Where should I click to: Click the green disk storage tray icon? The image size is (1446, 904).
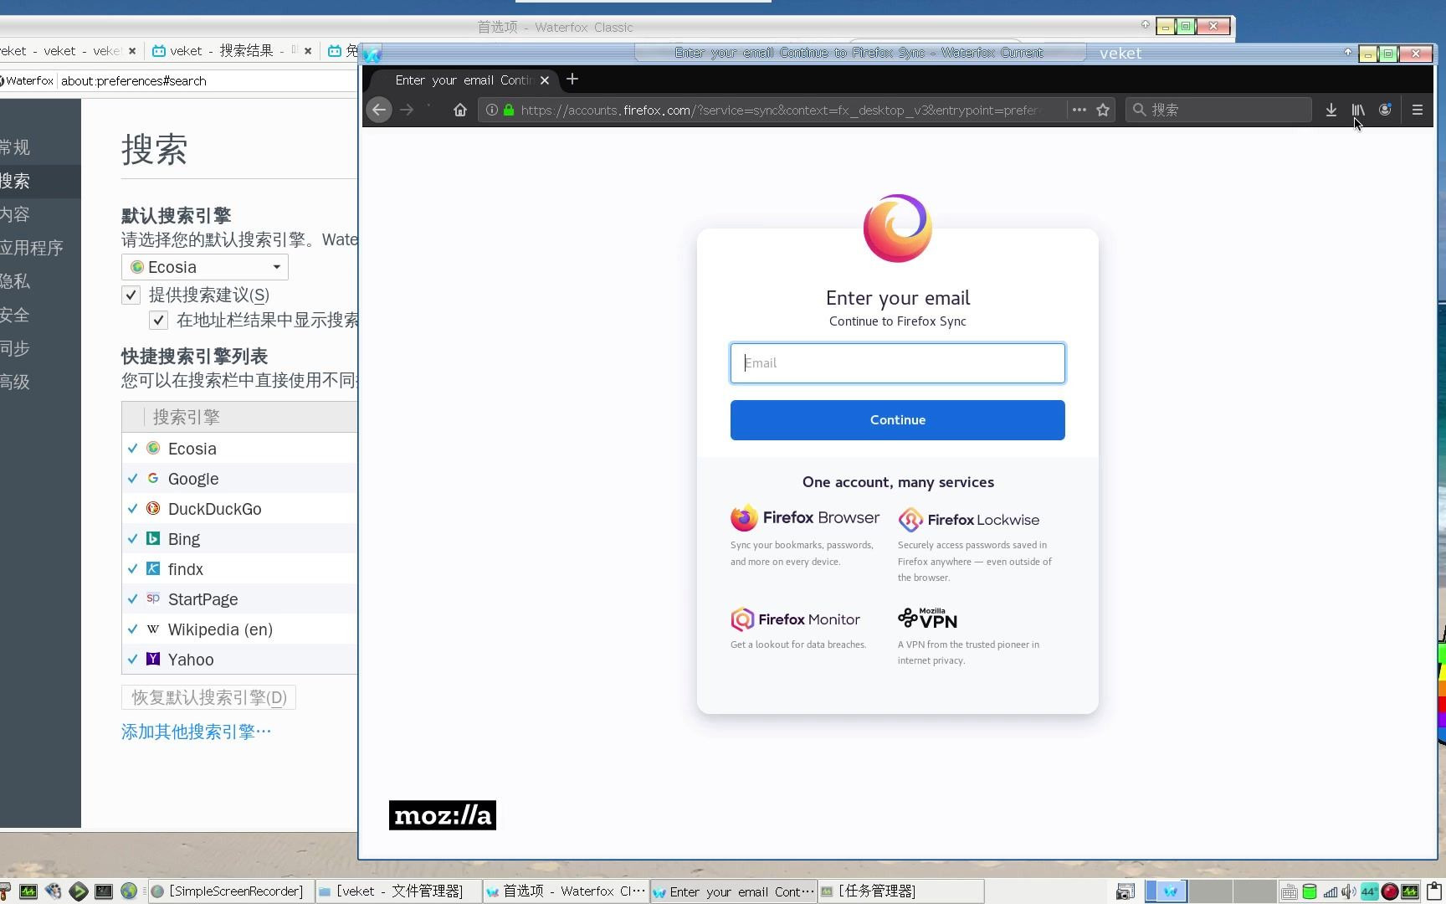click(1310, 891)
